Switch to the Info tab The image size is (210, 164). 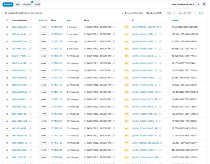(18, 4)
